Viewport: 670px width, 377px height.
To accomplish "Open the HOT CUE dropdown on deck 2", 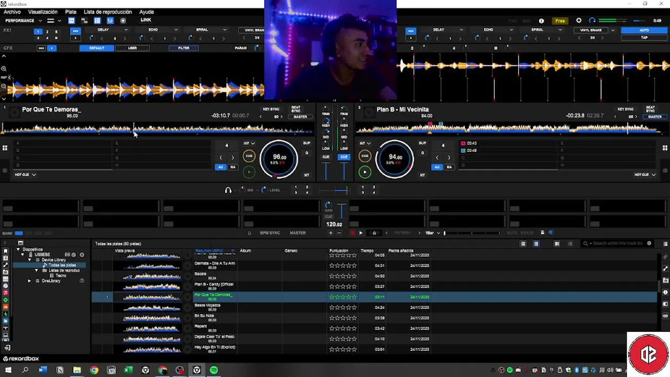I will click(645, 174).
